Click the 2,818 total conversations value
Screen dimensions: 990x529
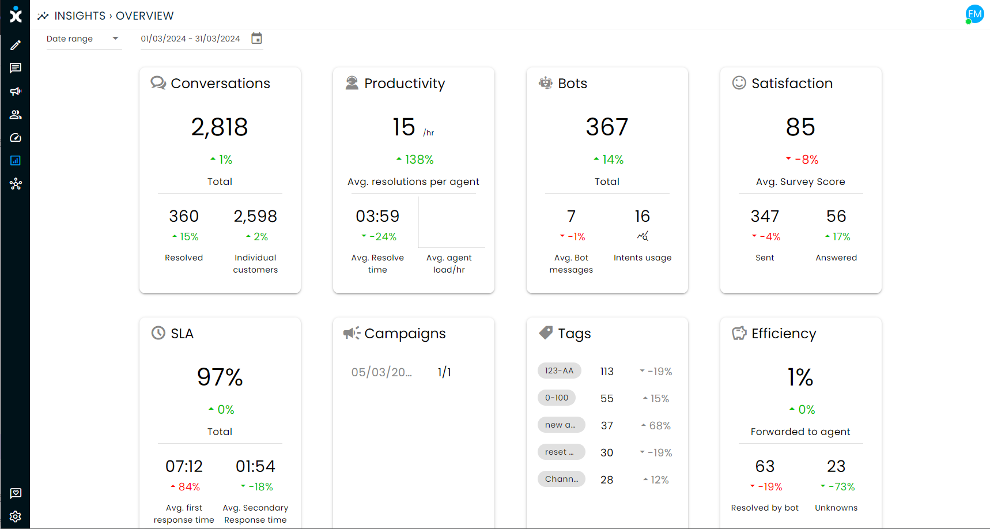click(220, 127)
